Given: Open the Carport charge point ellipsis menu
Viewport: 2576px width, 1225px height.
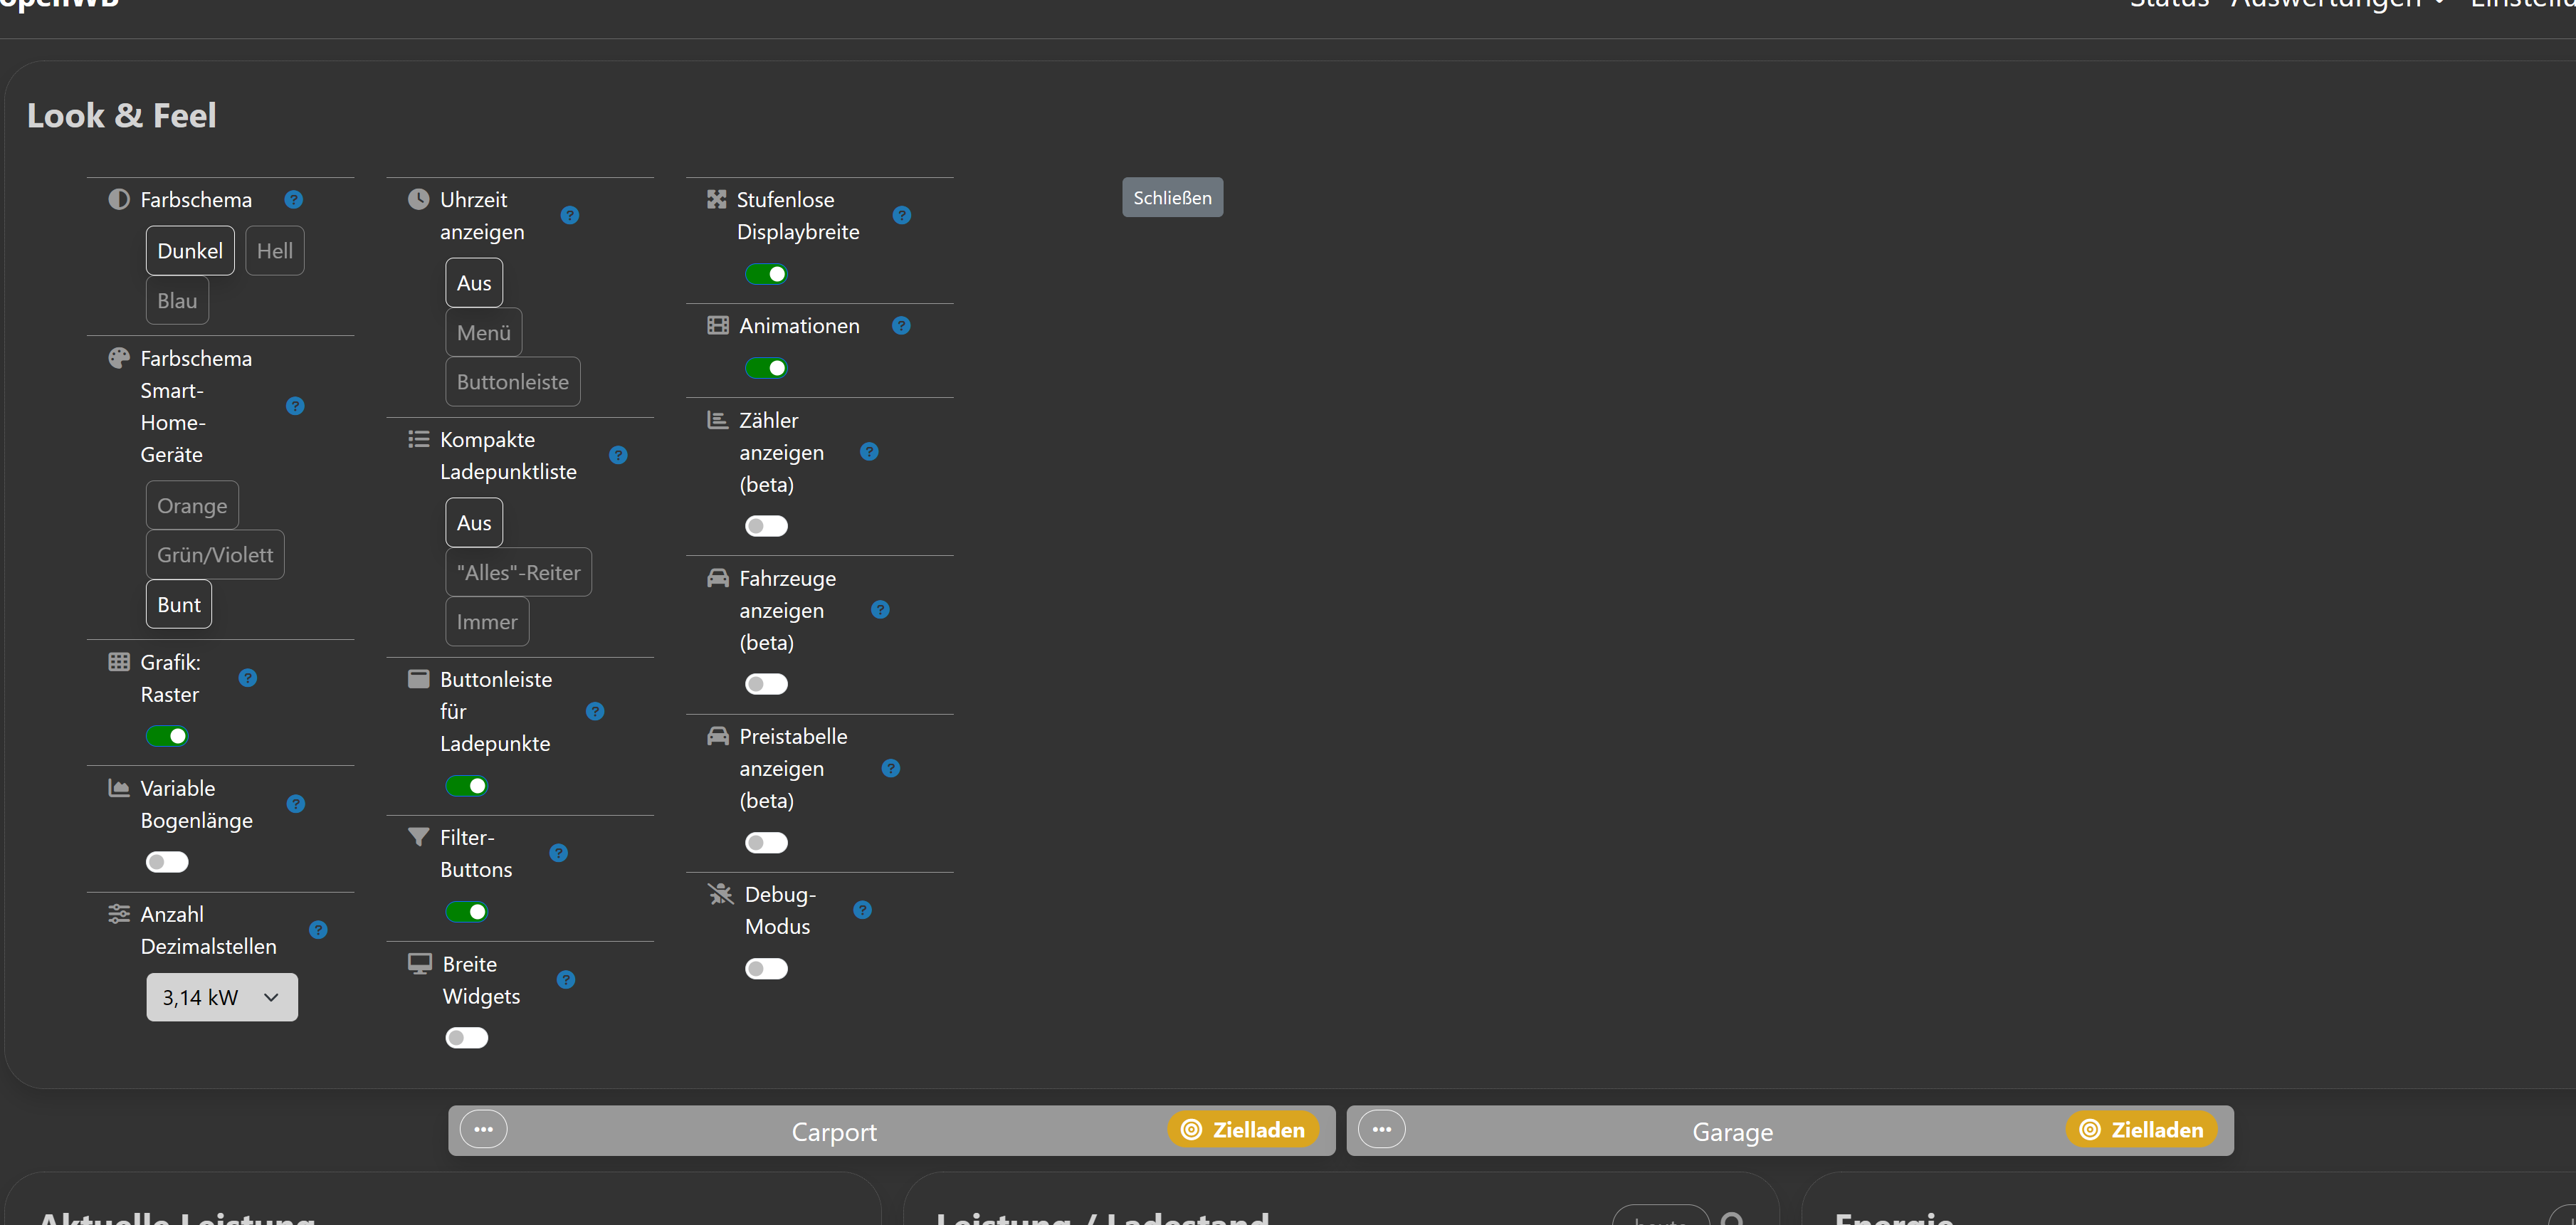Looking at the screenshot, I should [483, 1129].
